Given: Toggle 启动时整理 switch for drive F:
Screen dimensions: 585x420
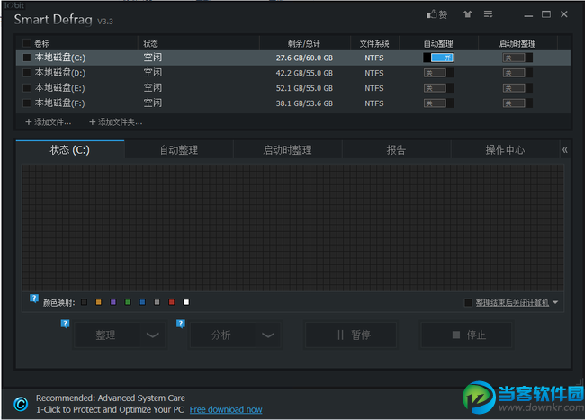Looking at the screenshot, I should tap(517, 103).
